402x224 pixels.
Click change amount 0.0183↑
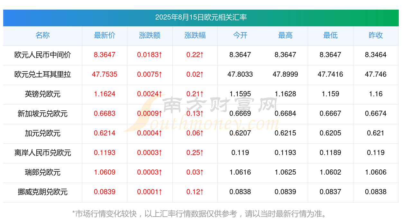coord(150,55)
